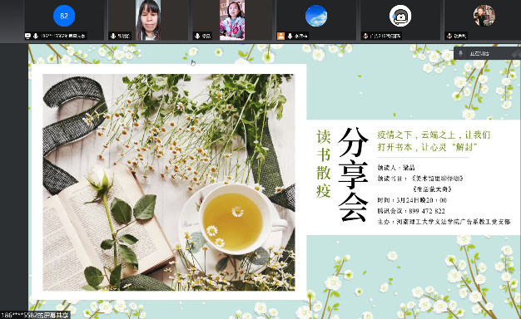The image size is (521, 319).
Task: Select video of girl in floral jacket
Action: point(232,20)
